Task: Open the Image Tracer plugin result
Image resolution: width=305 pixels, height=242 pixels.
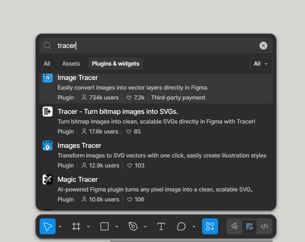Action: 156,88
